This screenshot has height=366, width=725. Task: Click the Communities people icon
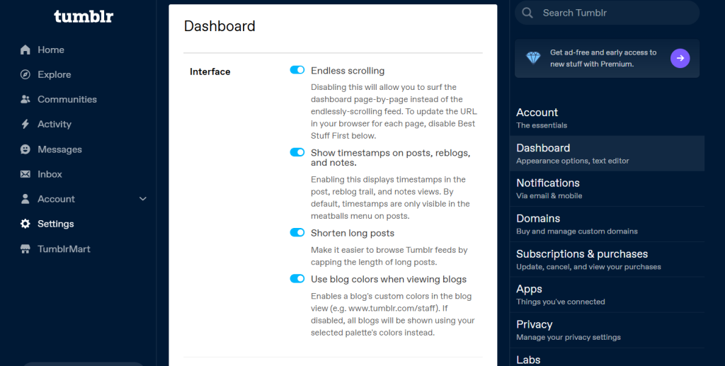[x=25, y=99]
